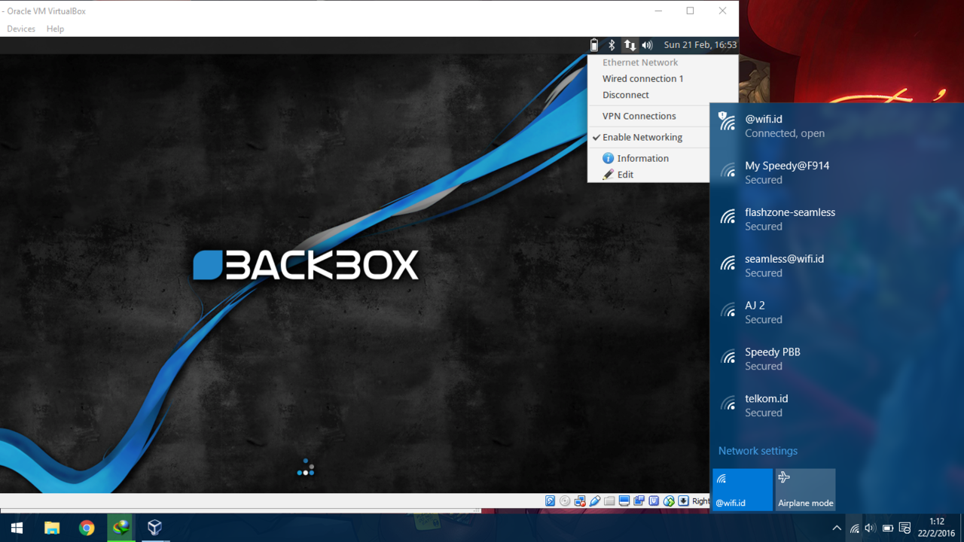The image size is (964, 542).
Task: Open the taskbar clock showing 1:12
Action: [x=937, y=528]
